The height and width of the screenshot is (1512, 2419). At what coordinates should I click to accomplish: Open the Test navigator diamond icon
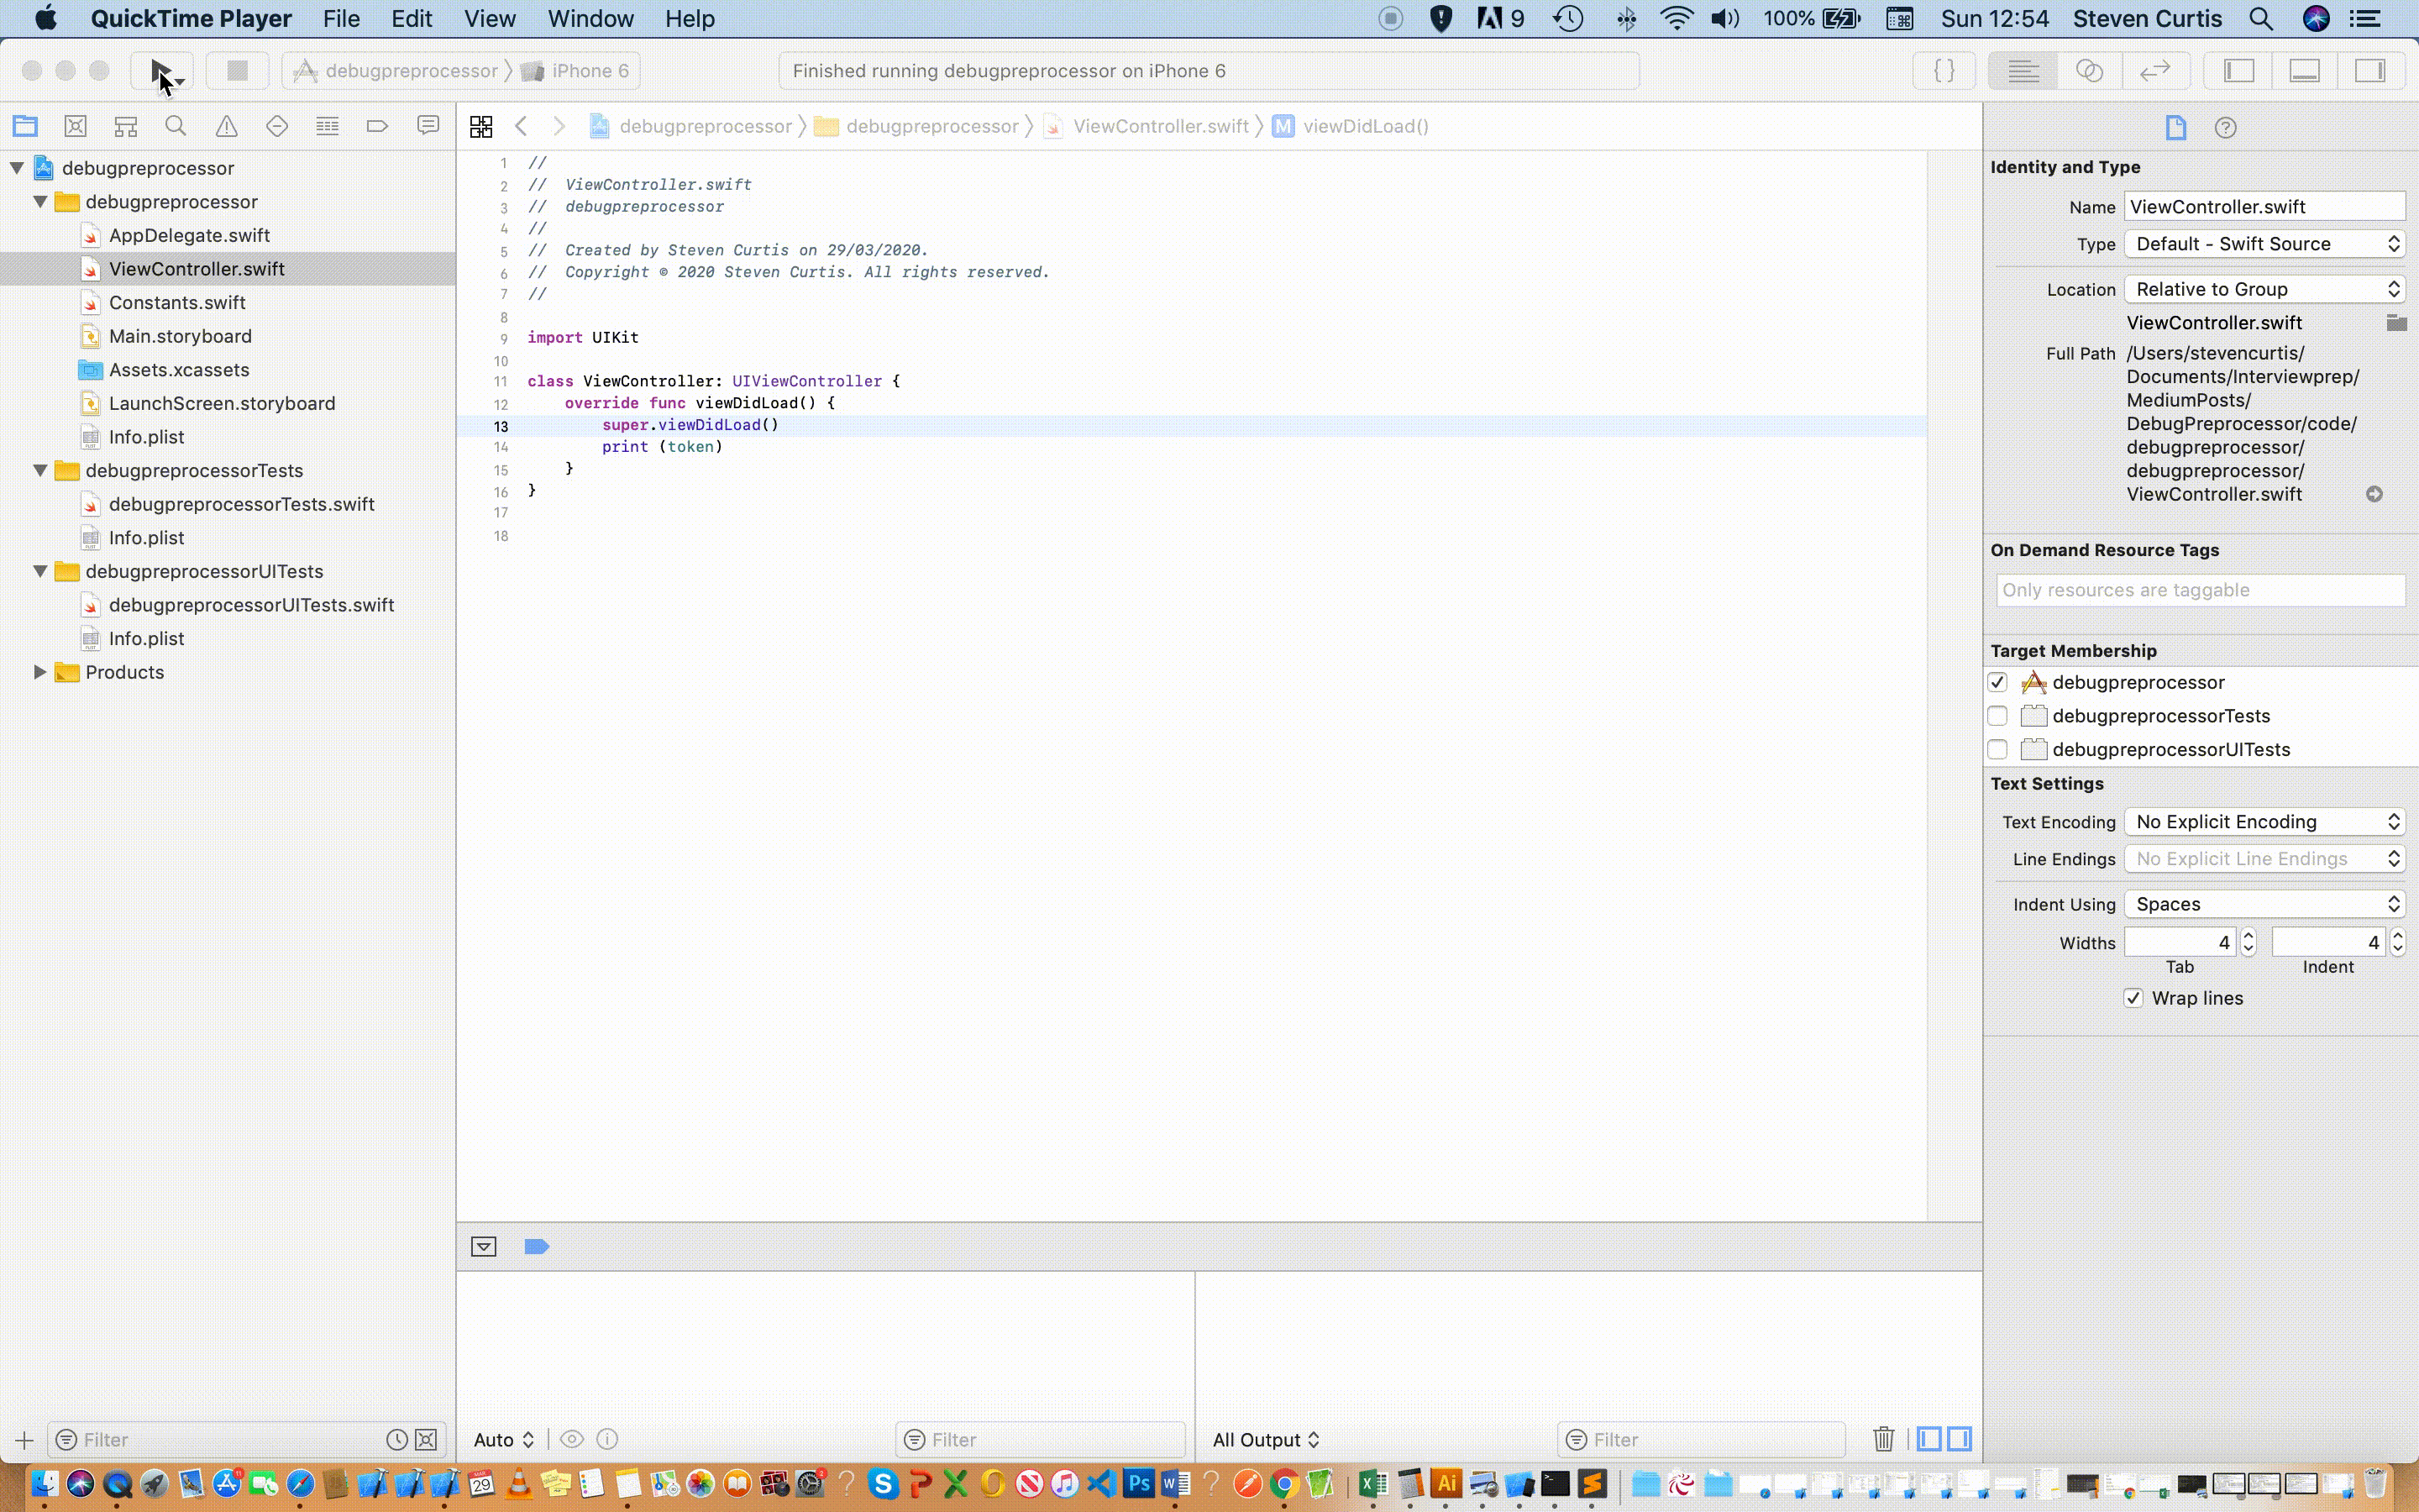click(277, 126)
